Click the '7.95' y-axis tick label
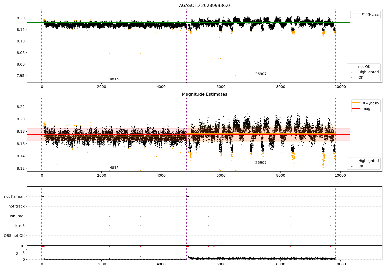386x270 pixels. (x=21, y=76)
